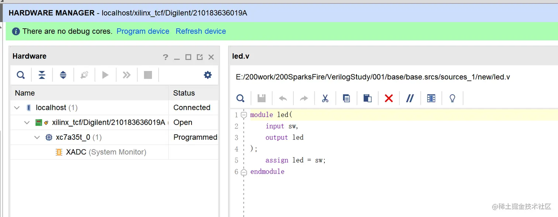Click the XADC System Monitor icon
The width and height of the screenshot is (558, 217).
[x=59, y=152]
